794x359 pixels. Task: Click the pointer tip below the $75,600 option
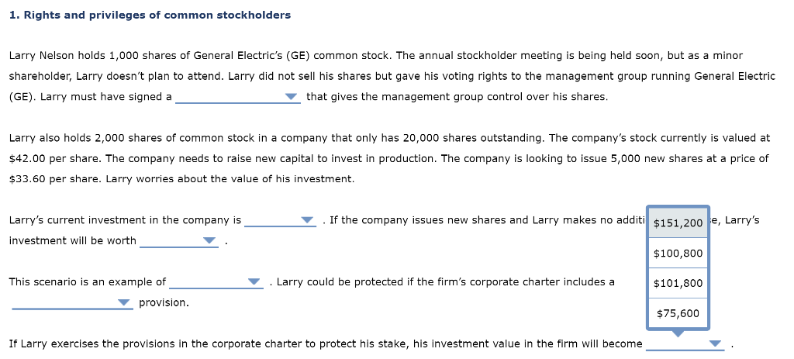click(678, 333)
